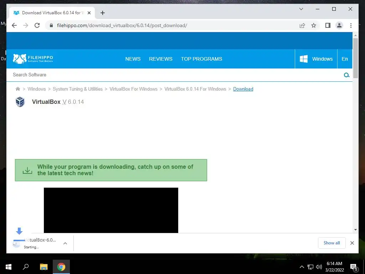This screenshot has height=274, width=365.
Task: Click the VirtualBox cube icon
Action: 20,102
